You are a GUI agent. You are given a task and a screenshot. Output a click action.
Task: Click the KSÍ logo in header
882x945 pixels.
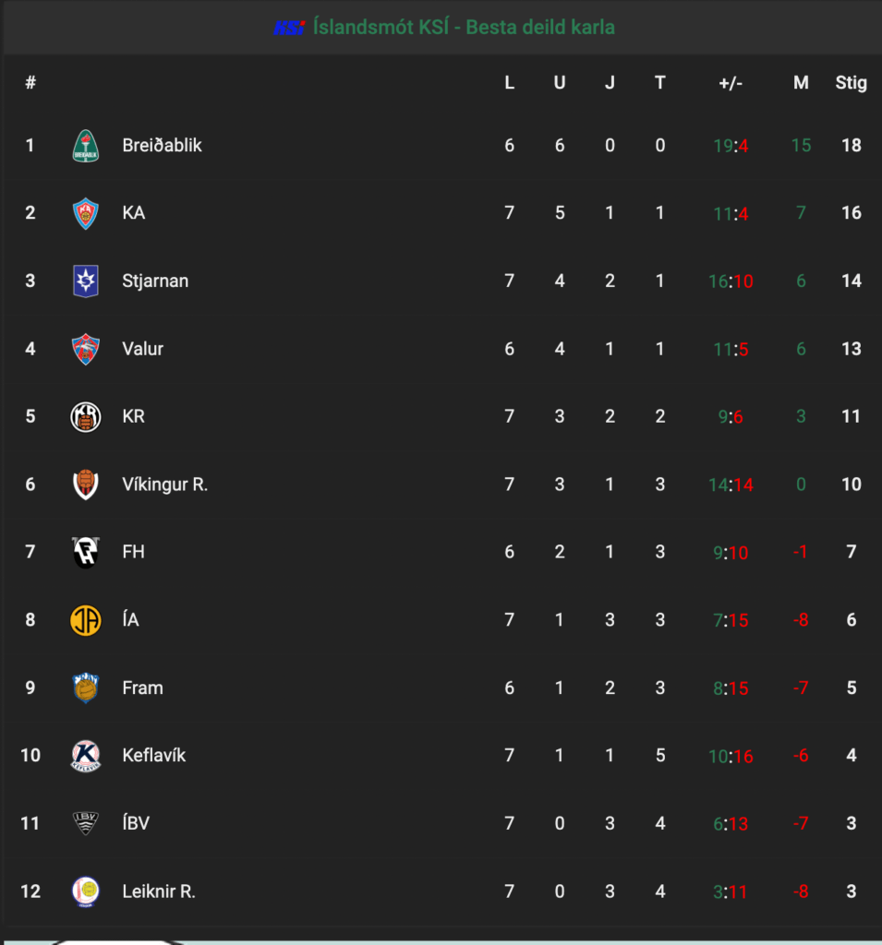click(290, 28)
